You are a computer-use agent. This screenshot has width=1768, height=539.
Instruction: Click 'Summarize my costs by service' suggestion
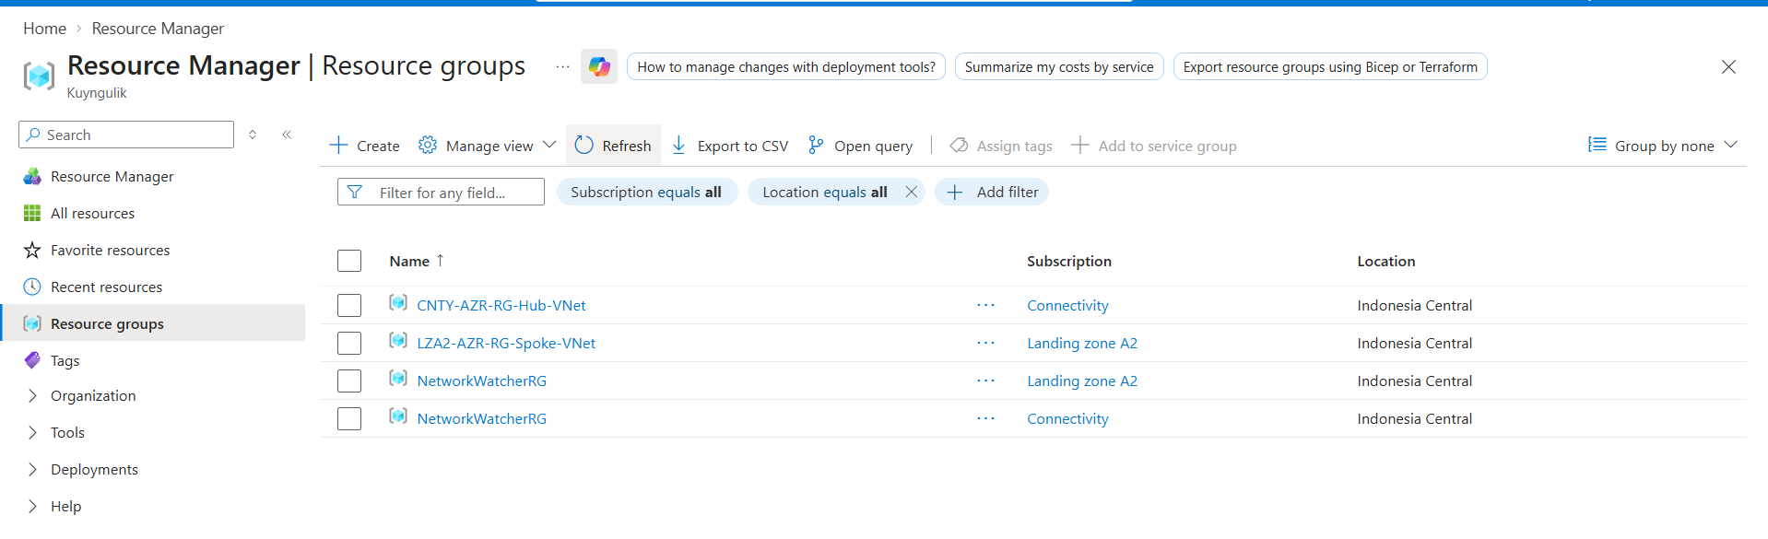[1059, 66]
